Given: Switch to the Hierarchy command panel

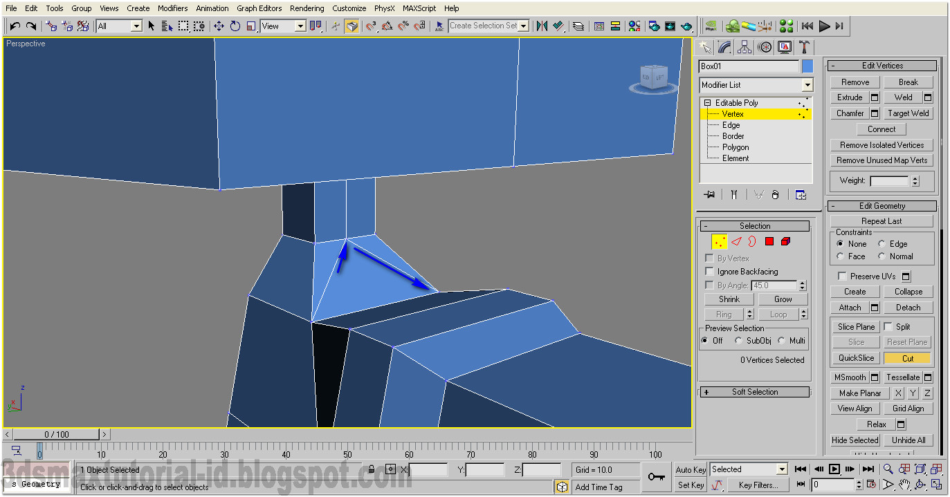Looking at the screenshot, I should click(x=744, y=46).
